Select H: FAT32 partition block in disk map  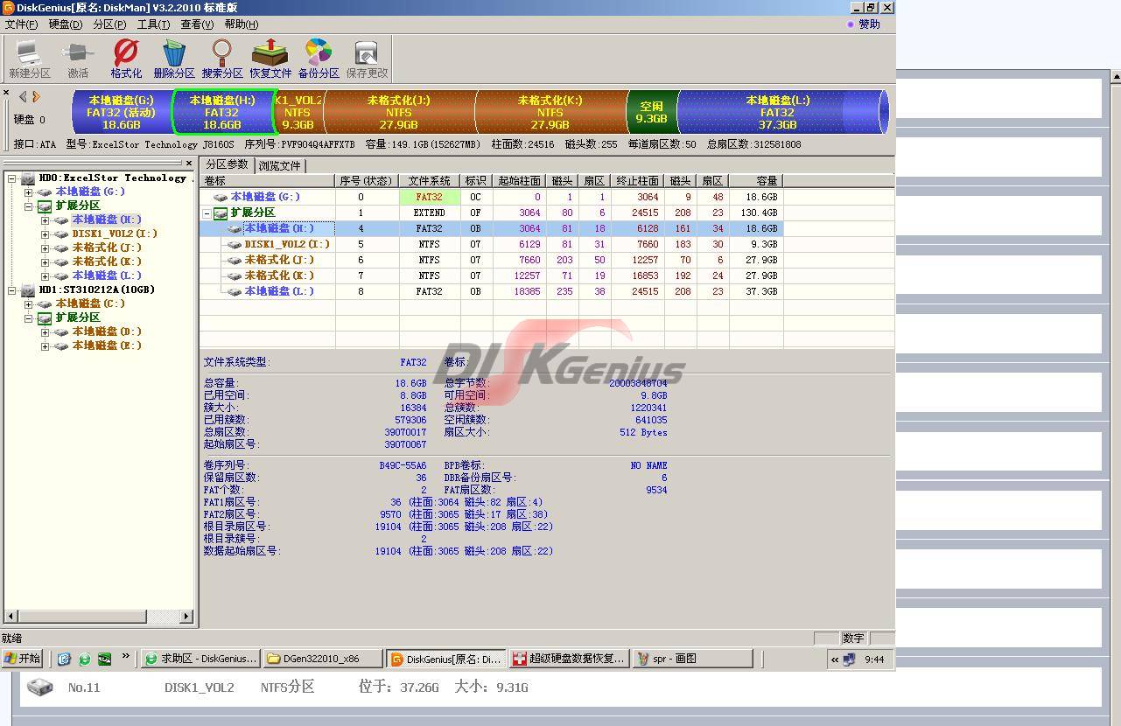tap(222, 112)
